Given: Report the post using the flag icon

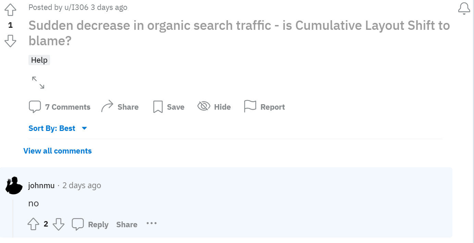Looking at the screenshot, I should 250,106.
